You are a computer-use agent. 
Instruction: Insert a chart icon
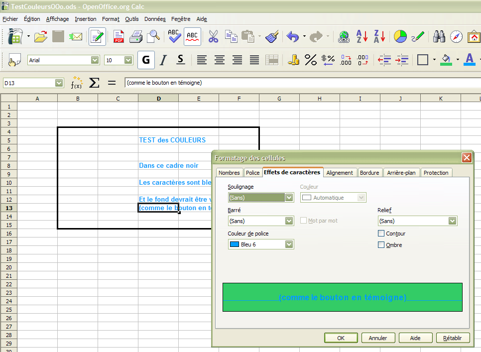click(400, 37)
